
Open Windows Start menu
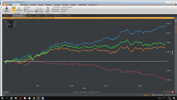click(x=2, y=98)
